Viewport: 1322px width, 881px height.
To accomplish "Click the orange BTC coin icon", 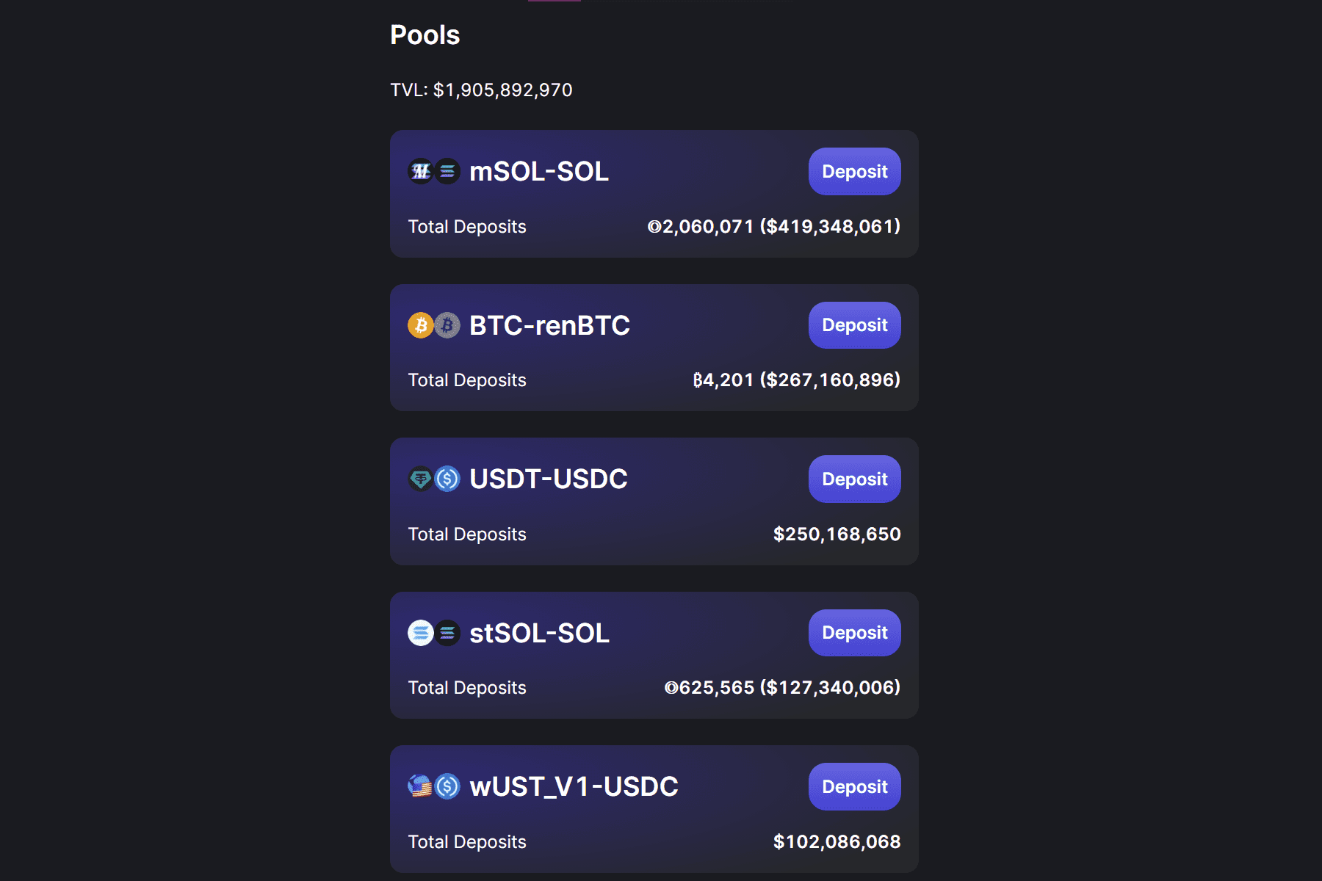I will point(421,325).
